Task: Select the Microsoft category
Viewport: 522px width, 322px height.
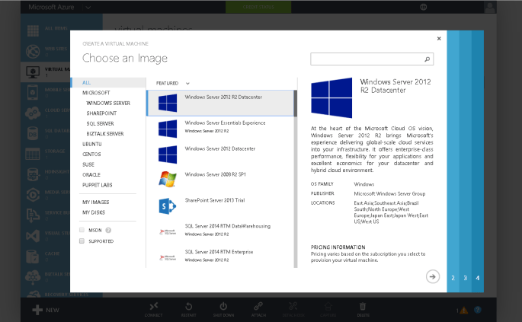Action: click(96, 93)
